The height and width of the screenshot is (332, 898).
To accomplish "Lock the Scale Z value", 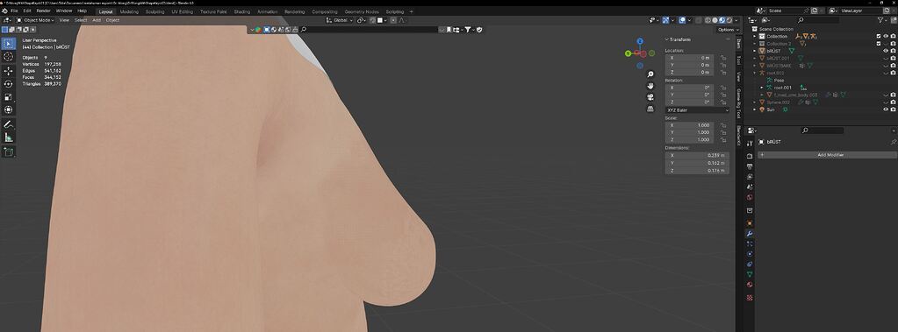I will [x=723, y=139].
